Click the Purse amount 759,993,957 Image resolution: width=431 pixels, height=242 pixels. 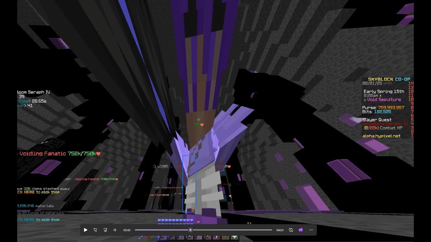click(x=391, y=108)
